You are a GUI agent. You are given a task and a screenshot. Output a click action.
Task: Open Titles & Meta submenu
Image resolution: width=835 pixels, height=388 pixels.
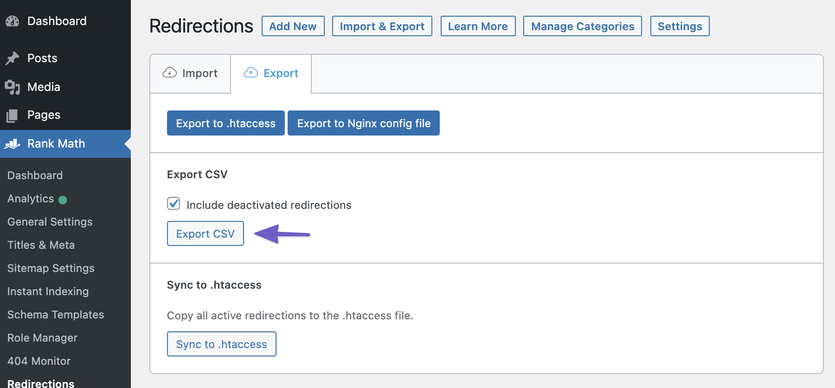pos(41,245)
